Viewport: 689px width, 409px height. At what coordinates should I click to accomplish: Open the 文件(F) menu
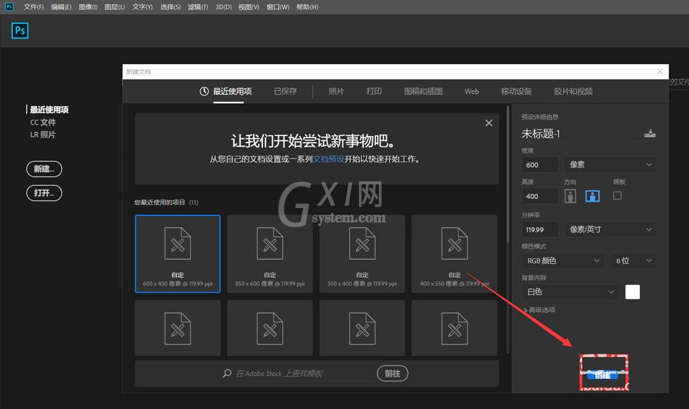33,7
